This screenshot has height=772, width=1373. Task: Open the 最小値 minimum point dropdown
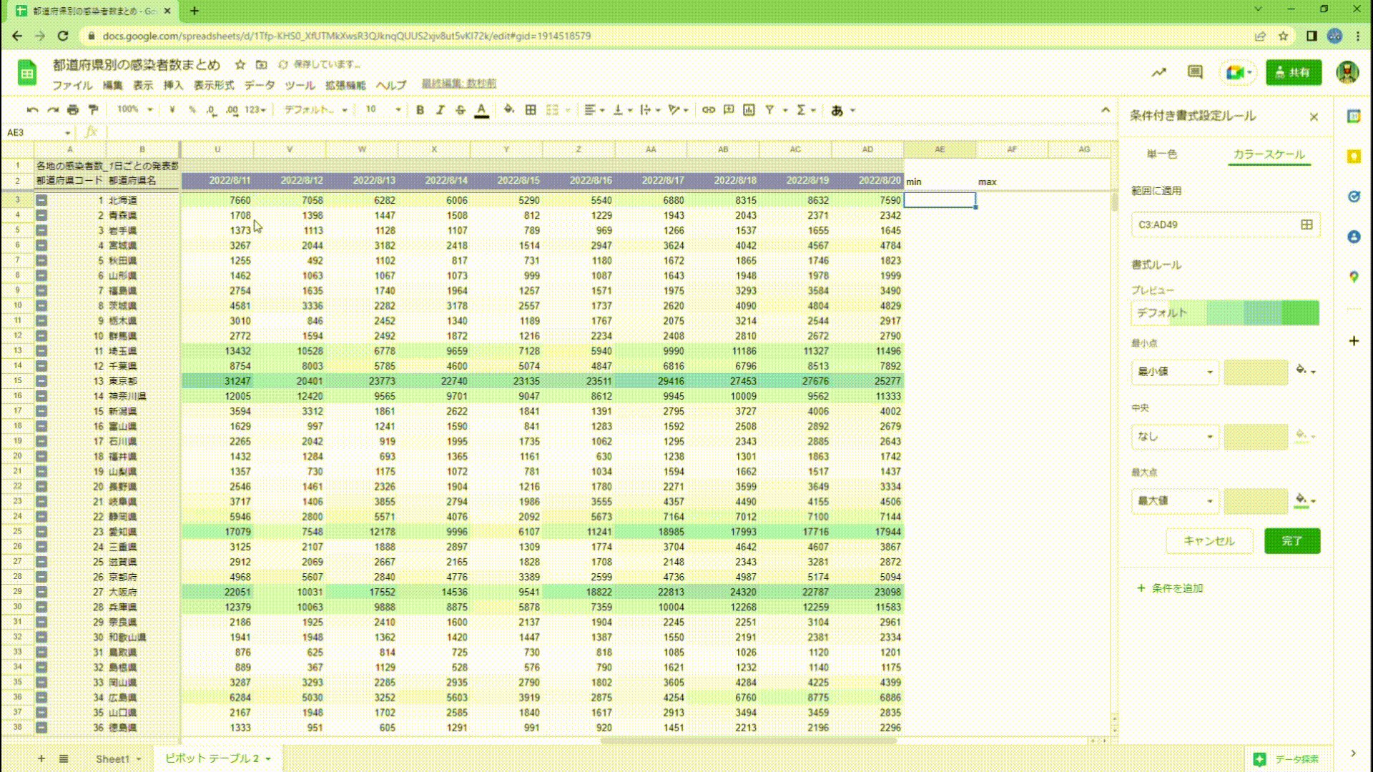(x=1175, y=372)
